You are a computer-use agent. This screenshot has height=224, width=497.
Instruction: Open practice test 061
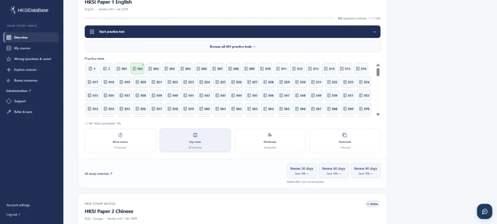pyautogui.click(x=220, y=109)
